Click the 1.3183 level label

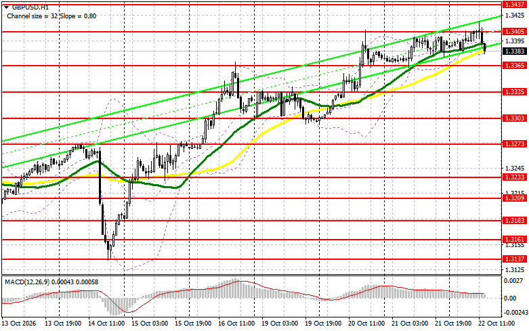click(x=515, y=220)
